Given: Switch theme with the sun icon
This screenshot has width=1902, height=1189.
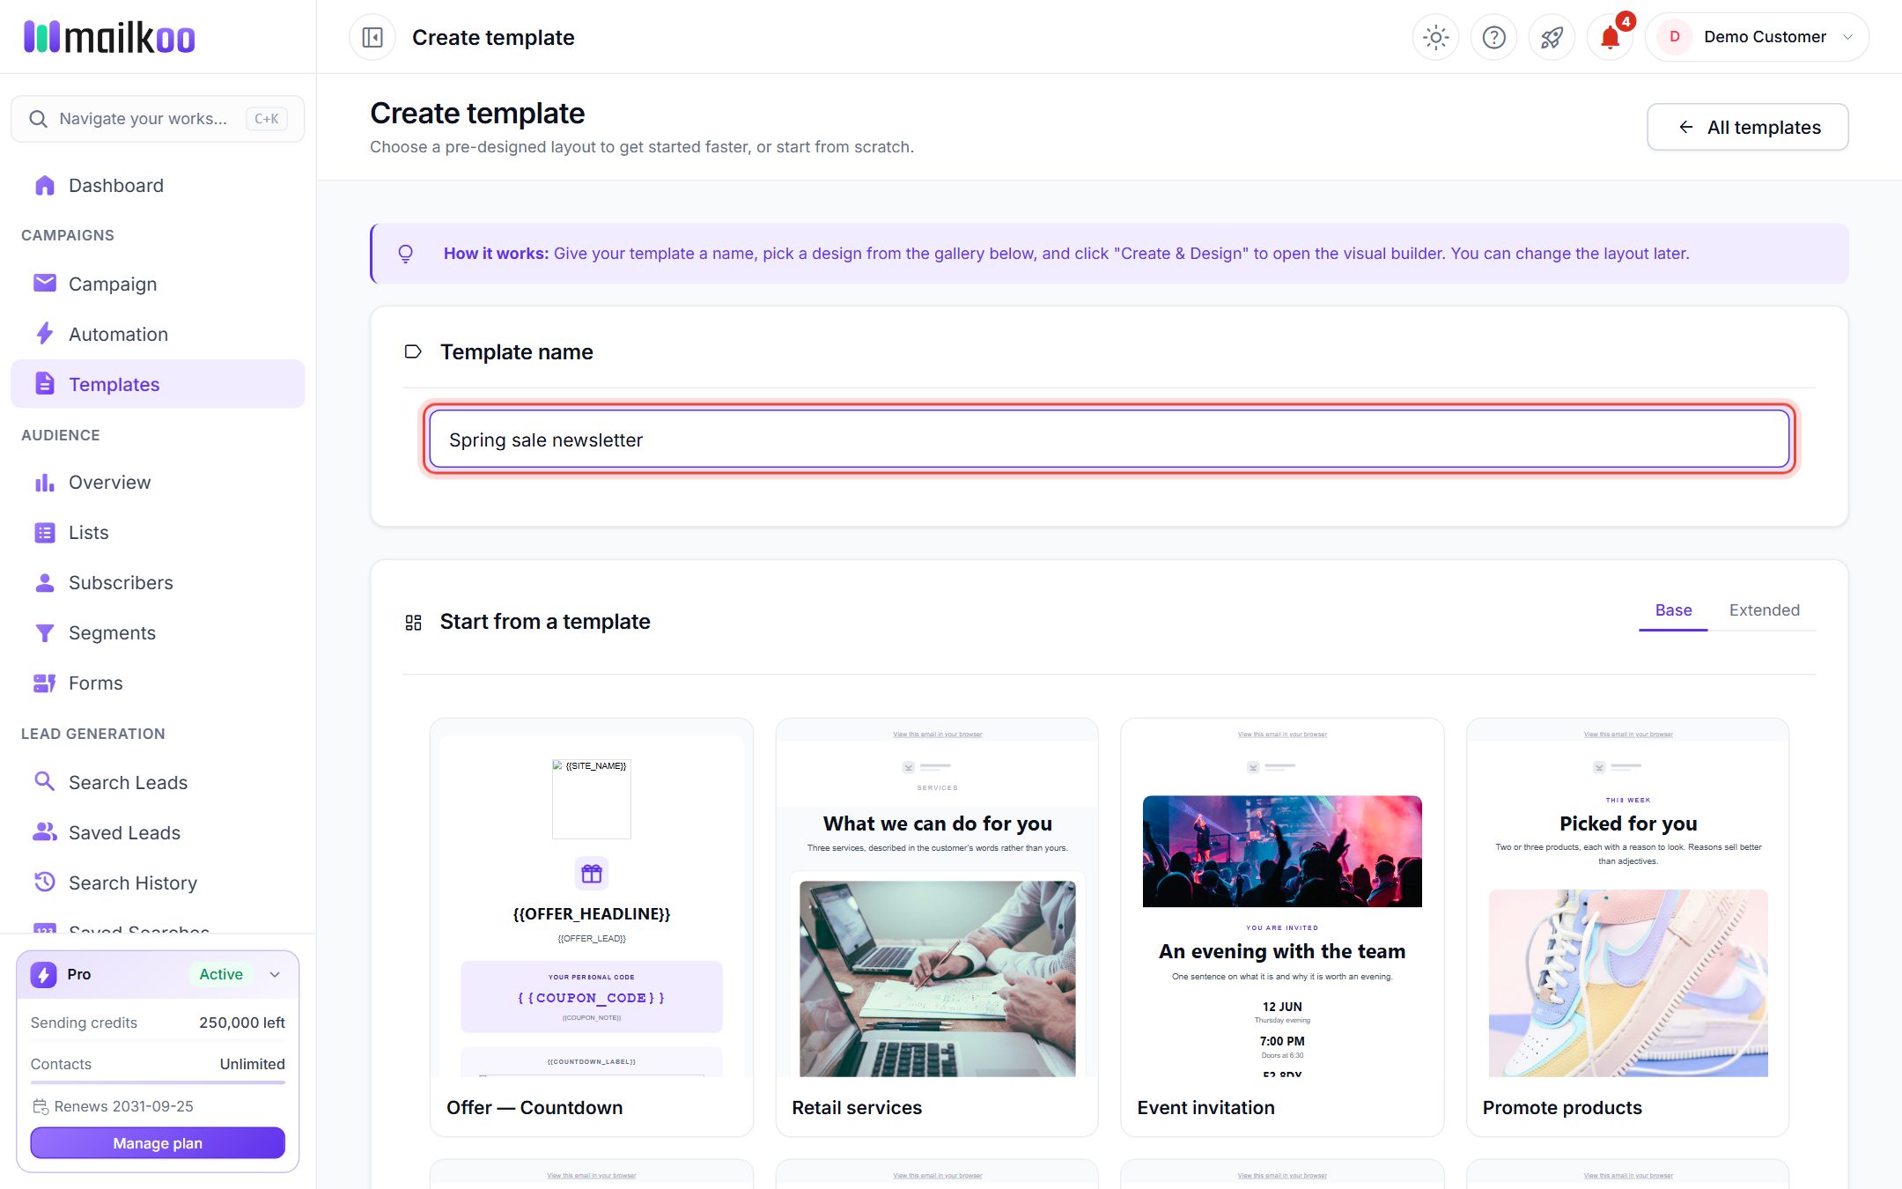Looking at the screenshot, I should click(1435, 37).
